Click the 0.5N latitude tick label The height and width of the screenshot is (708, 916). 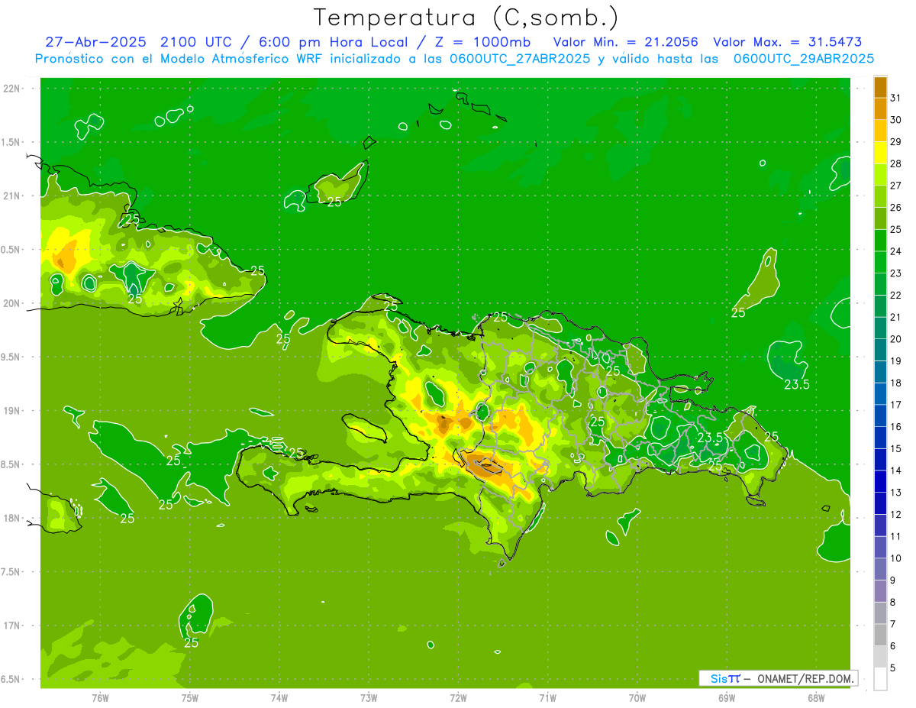coord(11,250)
